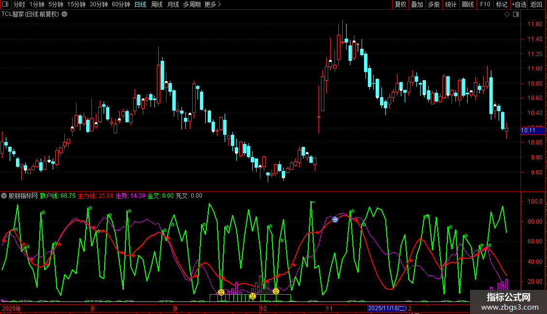This screenshot has width=547, height=314.
Task: Click month 10 marker on date axis
Action: click(x=263, y=308)
